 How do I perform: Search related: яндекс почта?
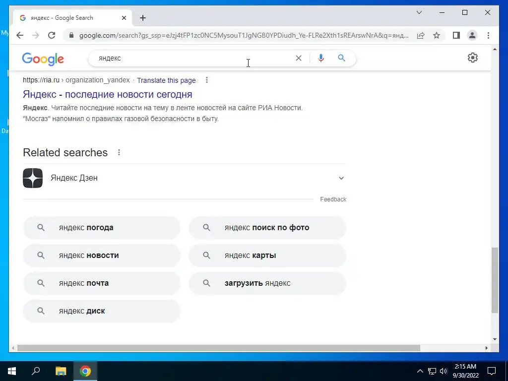click(101, 283)
